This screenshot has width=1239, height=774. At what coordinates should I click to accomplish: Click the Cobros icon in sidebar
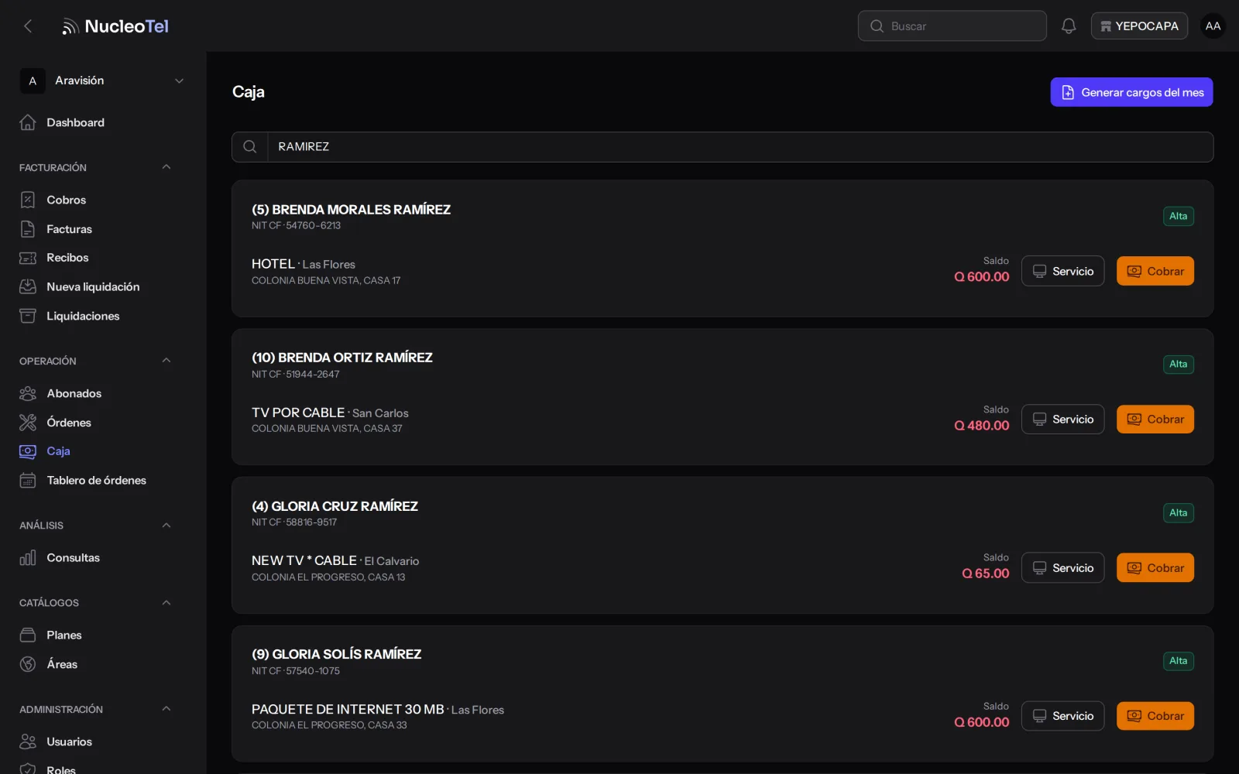28,200
